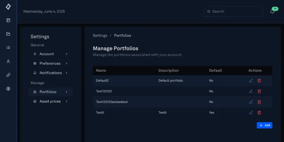Delete the Test123123asdasdasd portfolio
The width and height of the screenshot is (284, 142).
[x=259, y=102]
